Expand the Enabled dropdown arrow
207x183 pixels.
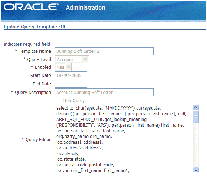pos(68,67)
